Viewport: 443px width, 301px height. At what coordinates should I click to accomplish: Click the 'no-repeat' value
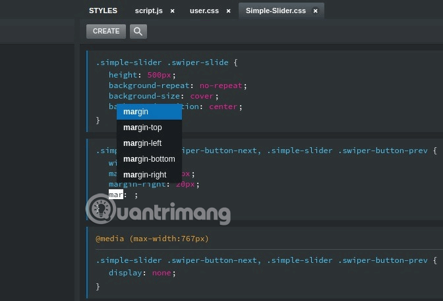221,85
